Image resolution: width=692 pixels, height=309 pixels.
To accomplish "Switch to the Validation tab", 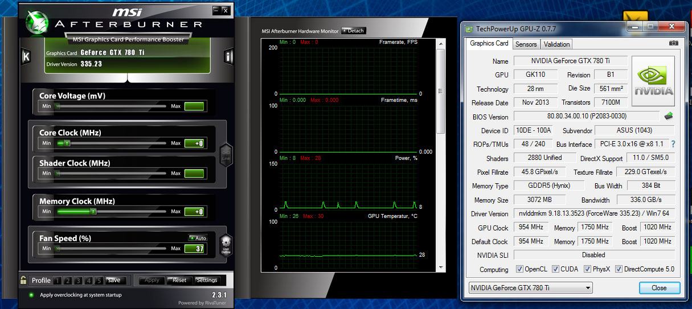I will 556,44.
